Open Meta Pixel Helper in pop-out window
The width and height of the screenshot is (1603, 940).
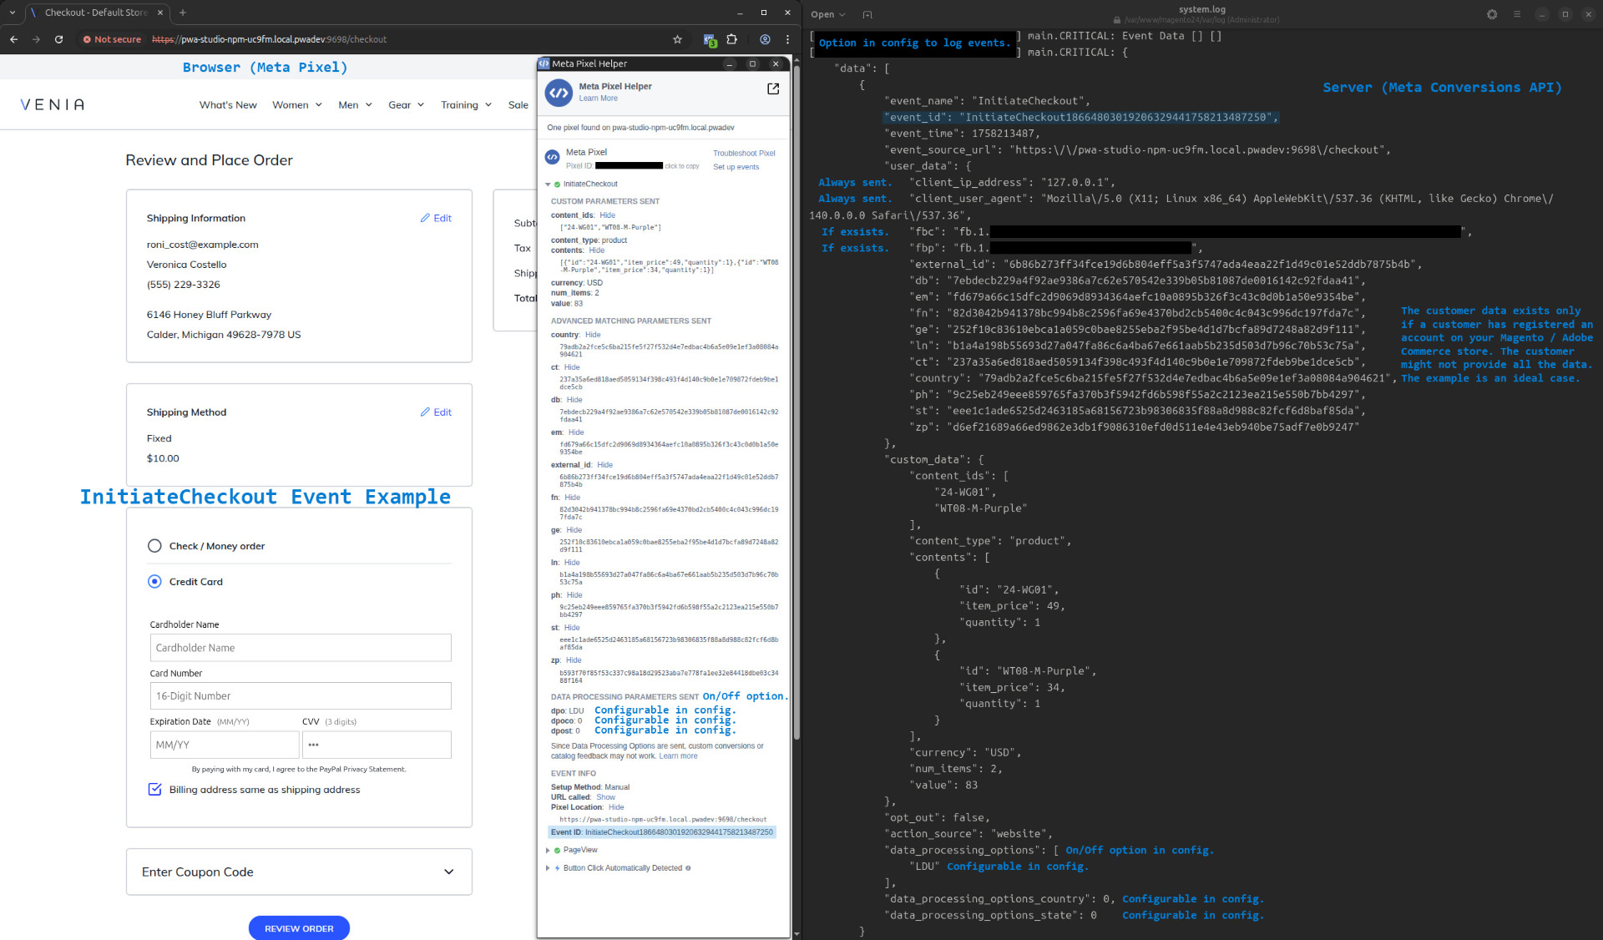pos(773,88)
